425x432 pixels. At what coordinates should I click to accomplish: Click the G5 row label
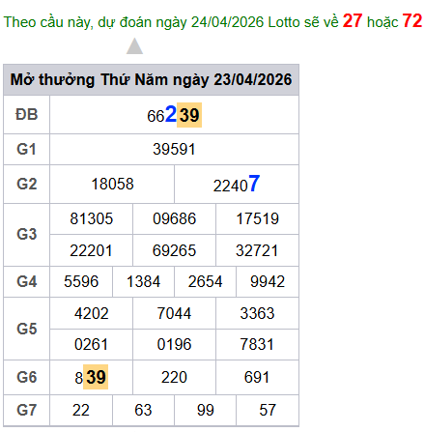tap(27, 329)
